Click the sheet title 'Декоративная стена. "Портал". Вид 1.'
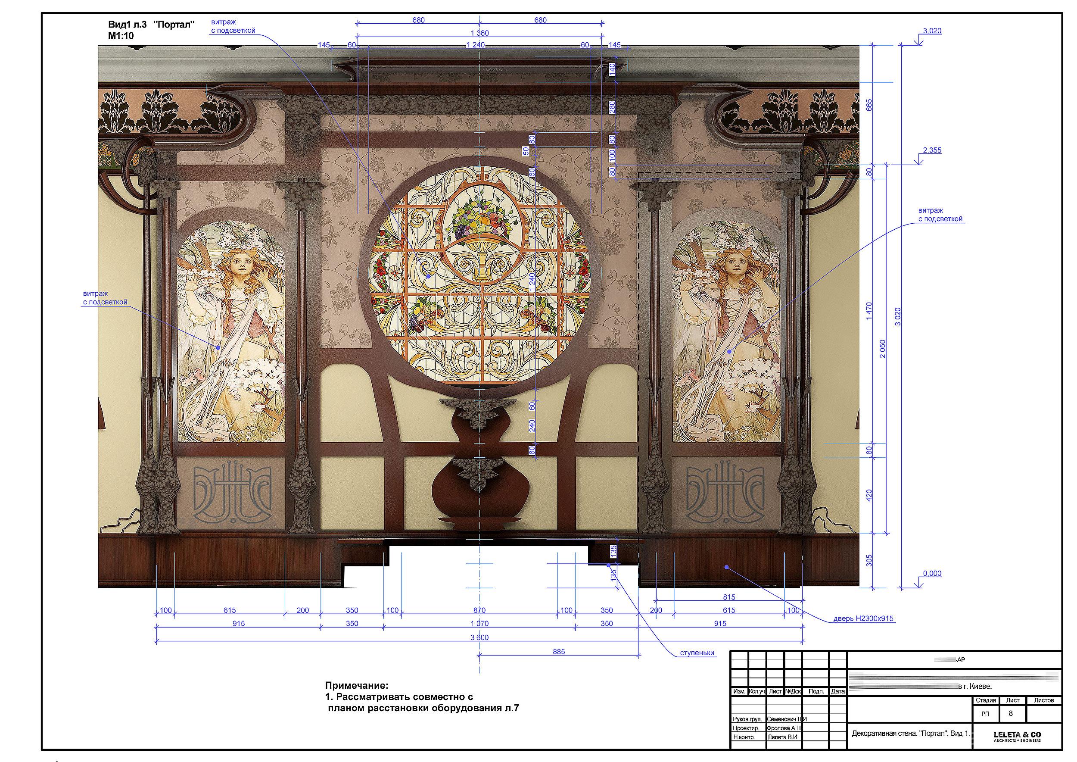Viewport: 1077px width, 762px height. (x=910, y=734)
